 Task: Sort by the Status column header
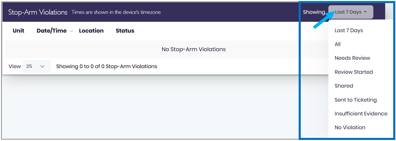click(125, 31)
